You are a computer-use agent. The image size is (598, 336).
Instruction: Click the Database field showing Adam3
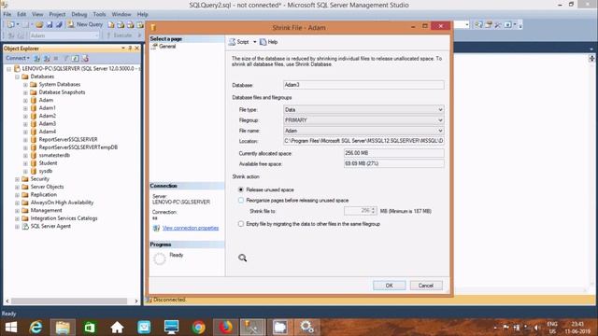coord(363,85)
